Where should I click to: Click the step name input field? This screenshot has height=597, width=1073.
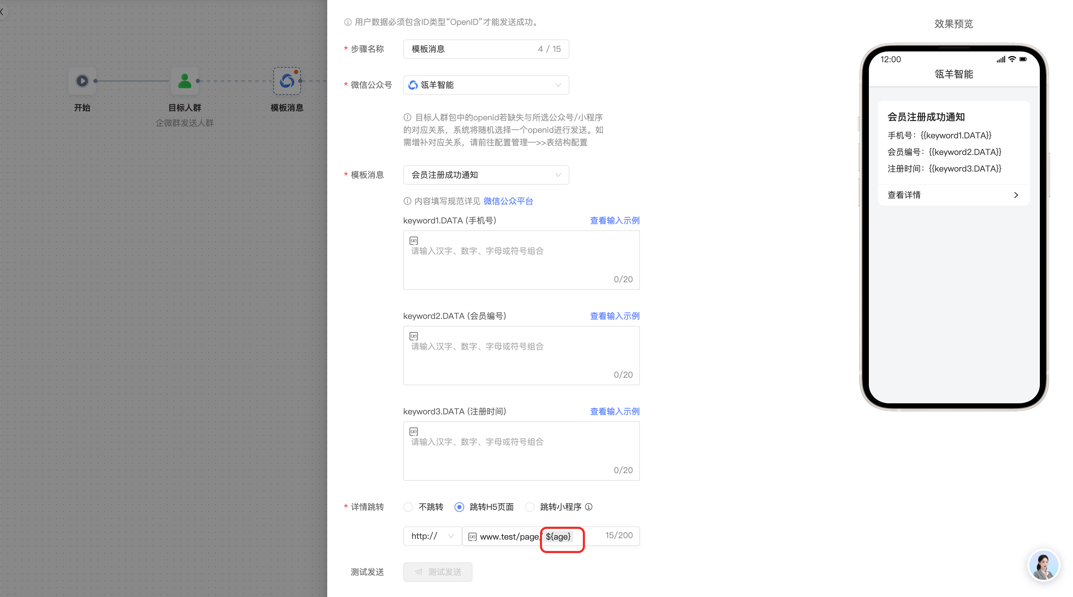[x=471, y=49]
